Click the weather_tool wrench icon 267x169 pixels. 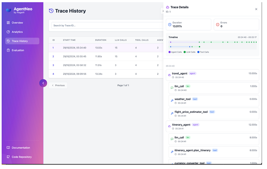click(x=172, y=101)
